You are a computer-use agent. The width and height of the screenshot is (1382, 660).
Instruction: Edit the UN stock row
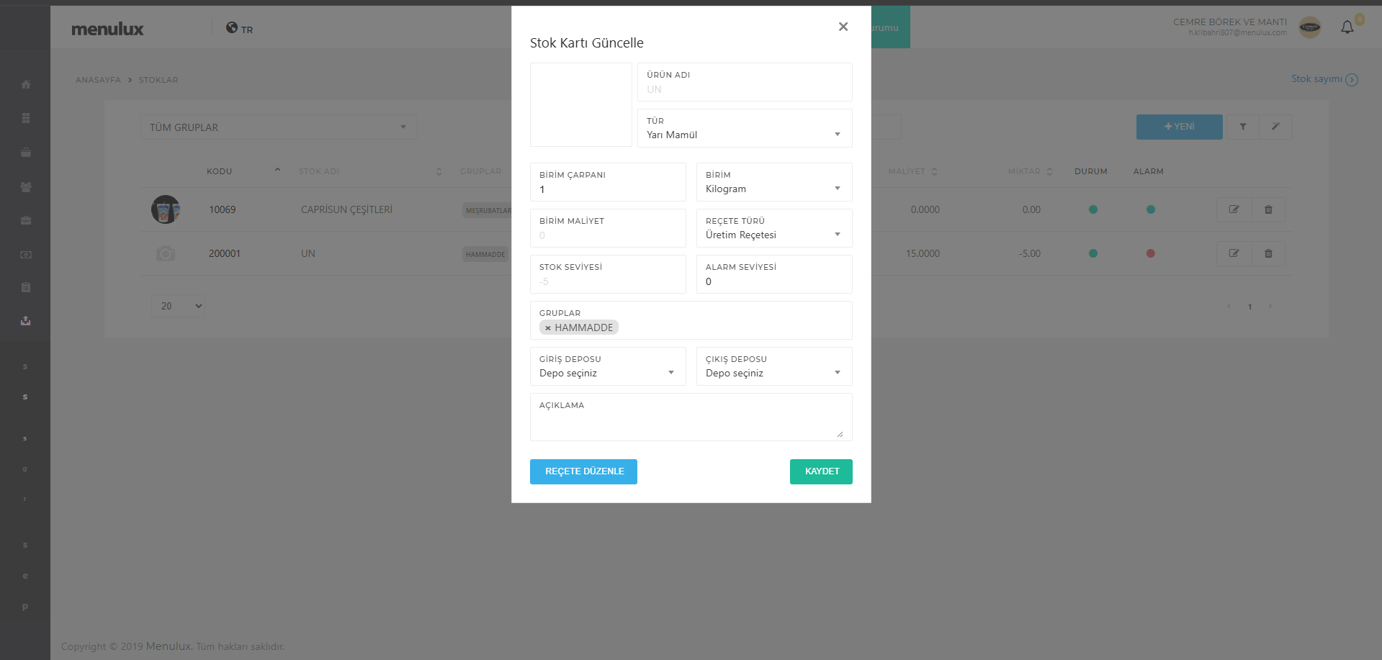[x=1234, y=253]
